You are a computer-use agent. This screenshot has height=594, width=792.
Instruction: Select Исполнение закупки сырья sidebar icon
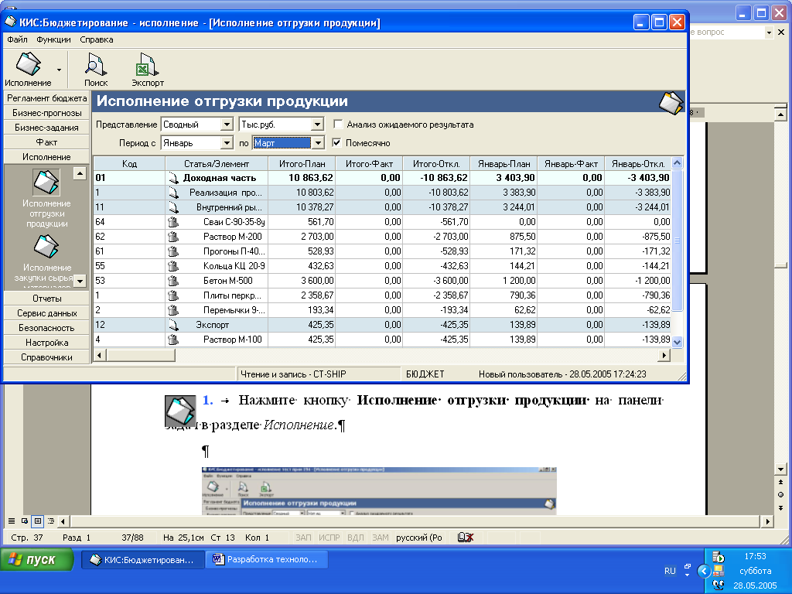pos(46,246)
